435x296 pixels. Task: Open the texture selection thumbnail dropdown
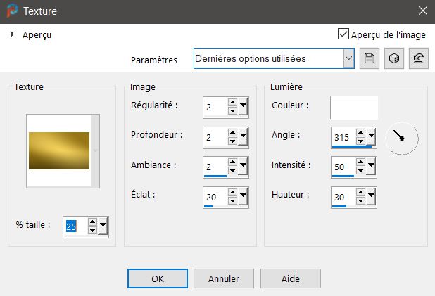[x=96, y=150]
